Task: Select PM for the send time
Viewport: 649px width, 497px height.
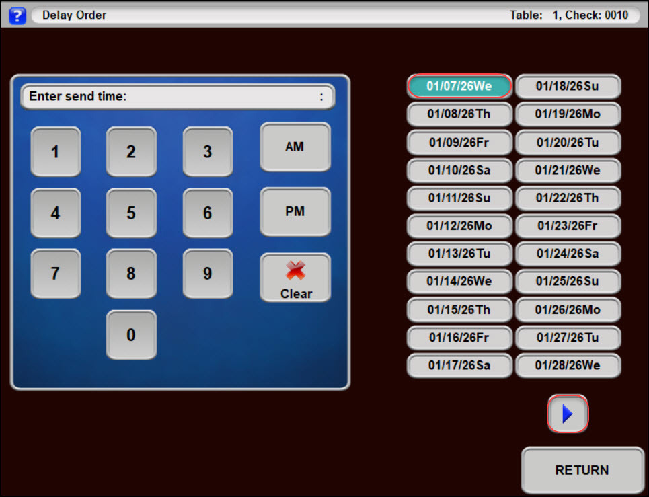Action: click(295, 211)
